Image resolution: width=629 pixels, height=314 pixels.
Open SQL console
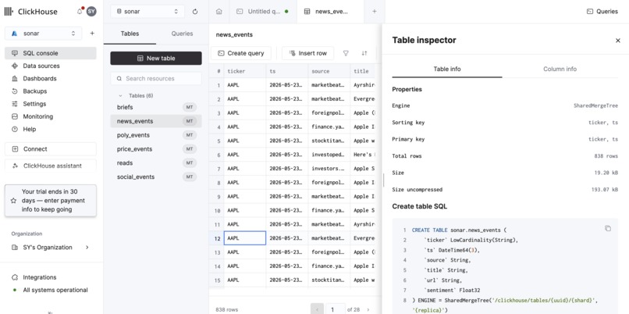tap(51, 53)
